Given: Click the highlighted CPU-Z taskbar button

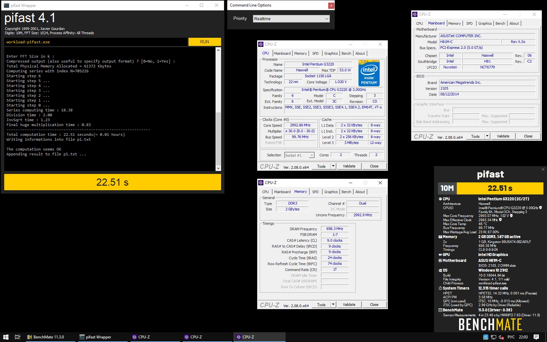Looking at the screenshot, I should pos(259,337).
